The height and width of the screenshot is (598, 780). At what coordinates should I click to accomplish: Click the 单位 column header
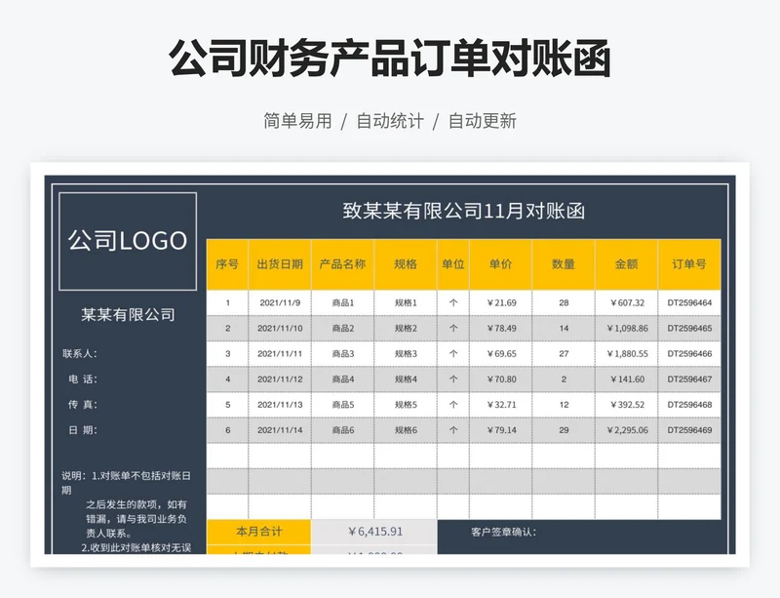(453, 264)
